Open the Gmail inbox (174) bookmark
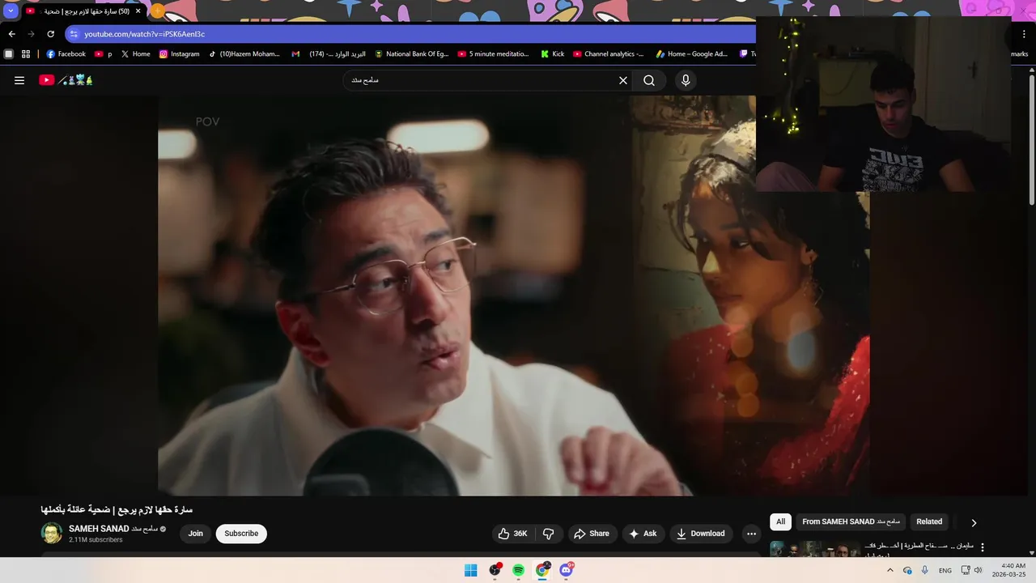This screenshot has height=583, width=1036. click(x=329, y=54)
